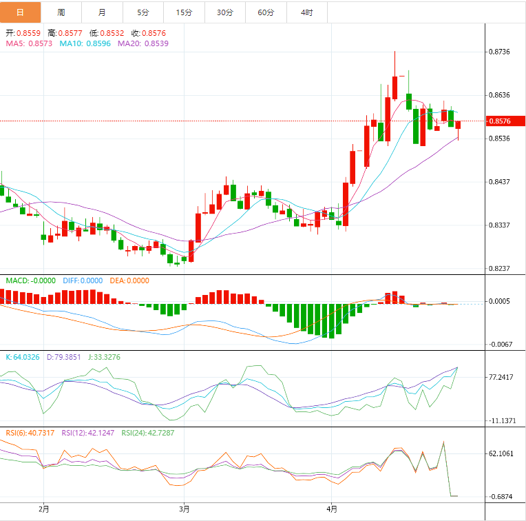Click the red 0.8576 current price tag
526x521 pixels.
(x=499, y=121)
